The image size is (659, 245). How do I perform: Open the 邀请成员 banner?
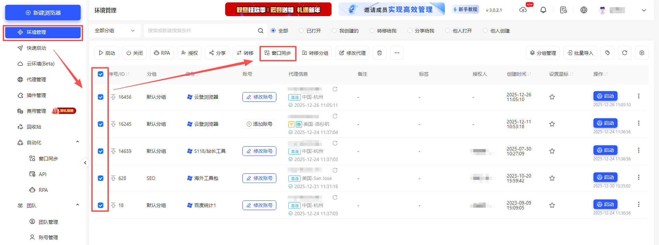tap(391, 9)
